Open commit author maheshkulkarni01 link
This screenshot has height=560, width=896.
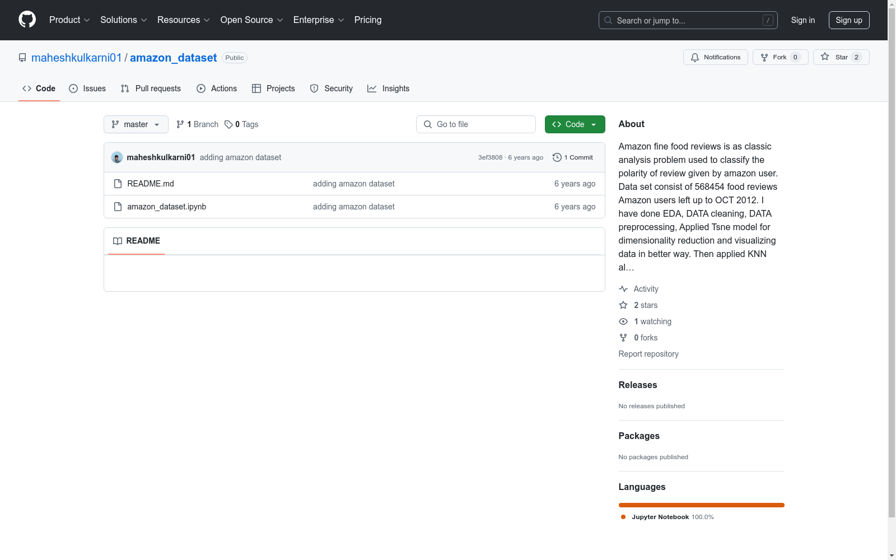[161, 157]
